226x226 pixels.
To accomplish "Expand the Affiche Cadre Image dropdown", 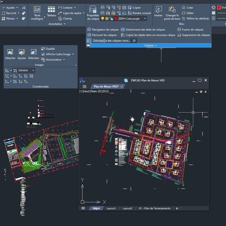I will click(73, 54).
